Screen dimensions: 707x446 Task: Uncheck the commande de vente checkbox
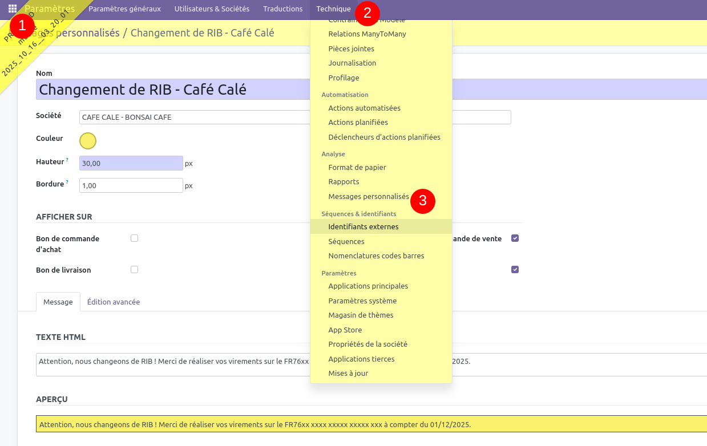tap(515, 238)
